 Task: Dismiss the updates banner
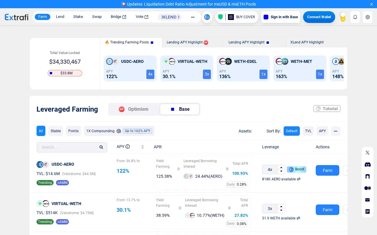372,4
